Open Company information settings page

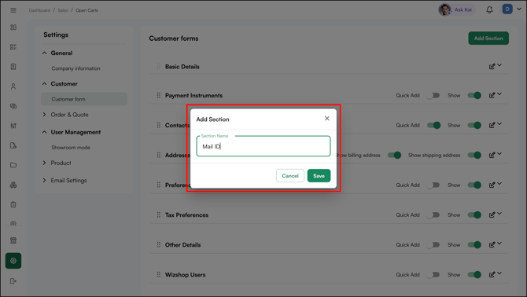[76, 68]
